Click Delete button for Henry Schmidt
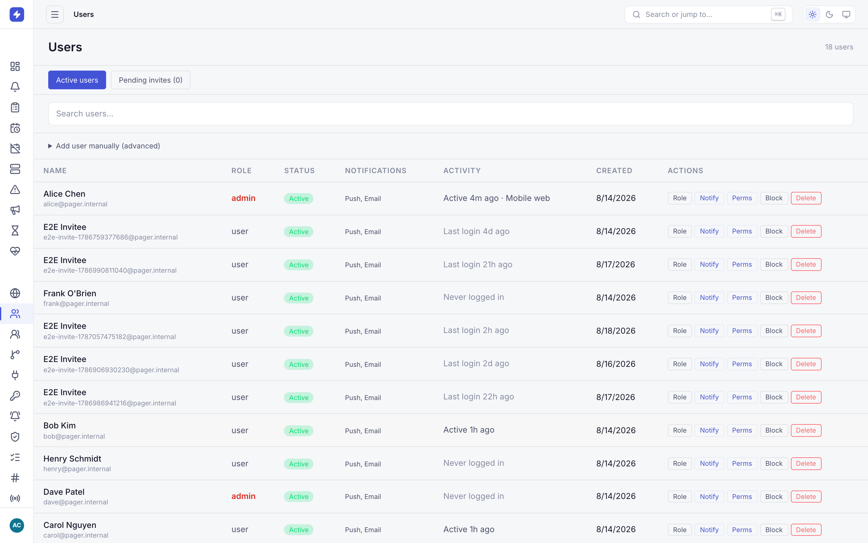Viewport: 868px width, 543px height. [x=806, y=464]
